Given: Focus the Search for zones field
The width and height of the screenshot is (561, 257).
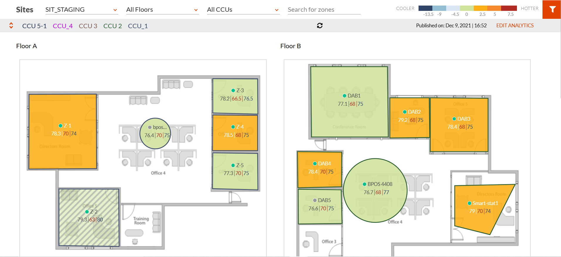Looking at the screenshot, I should pos(324,10).
